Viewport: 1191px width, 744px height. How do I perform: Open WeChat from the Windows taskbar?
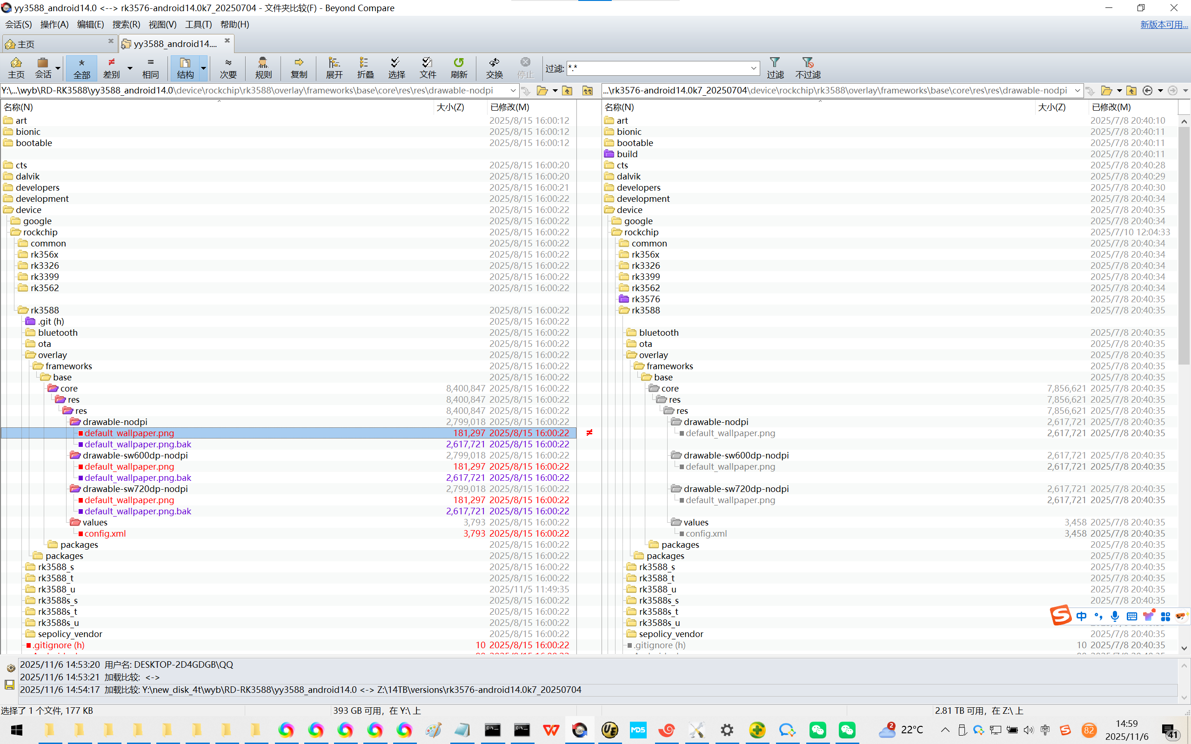click(x=817, y=730)
